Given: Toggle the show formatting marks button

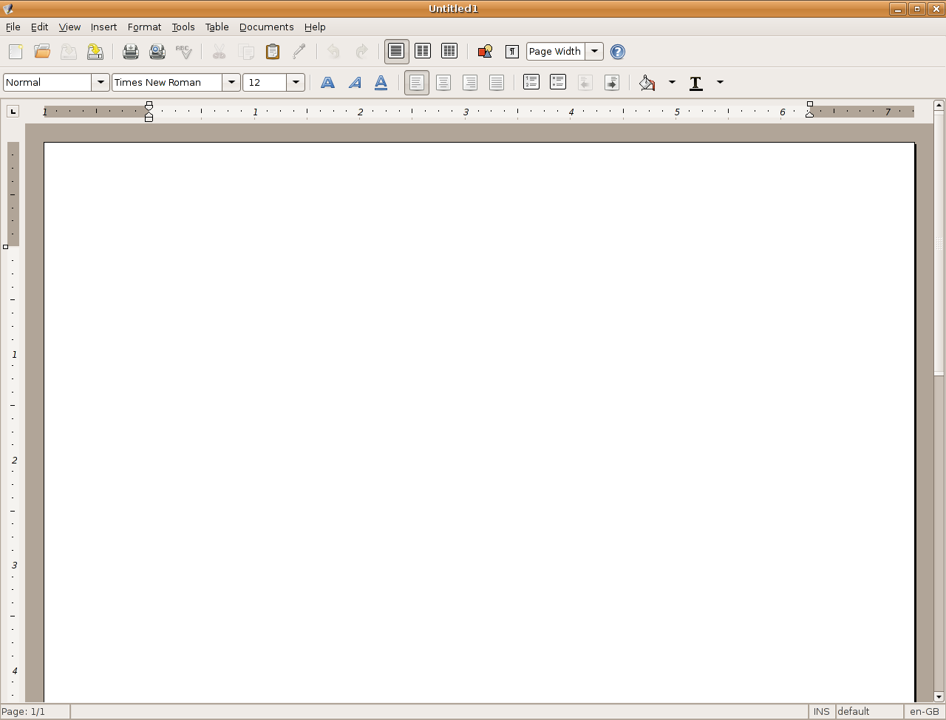Looking at the screenshot, I should point(511,51).
